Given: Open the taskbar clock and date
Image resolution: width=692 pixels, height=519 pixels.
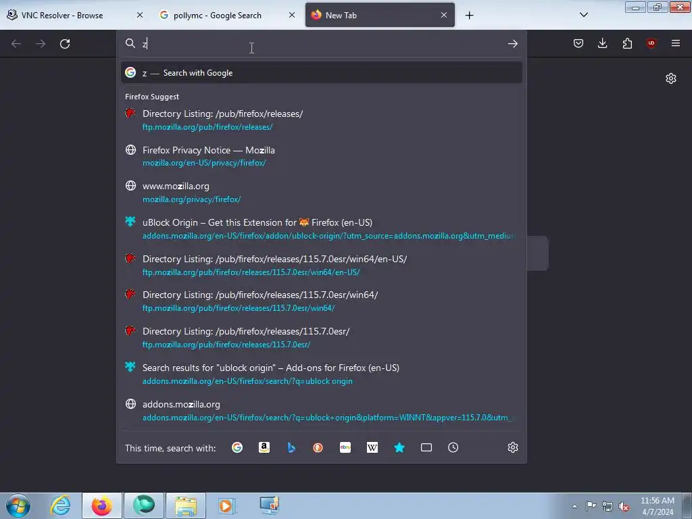Looking at the screenshot, I should pyautogui.click(x=657, y=506).
